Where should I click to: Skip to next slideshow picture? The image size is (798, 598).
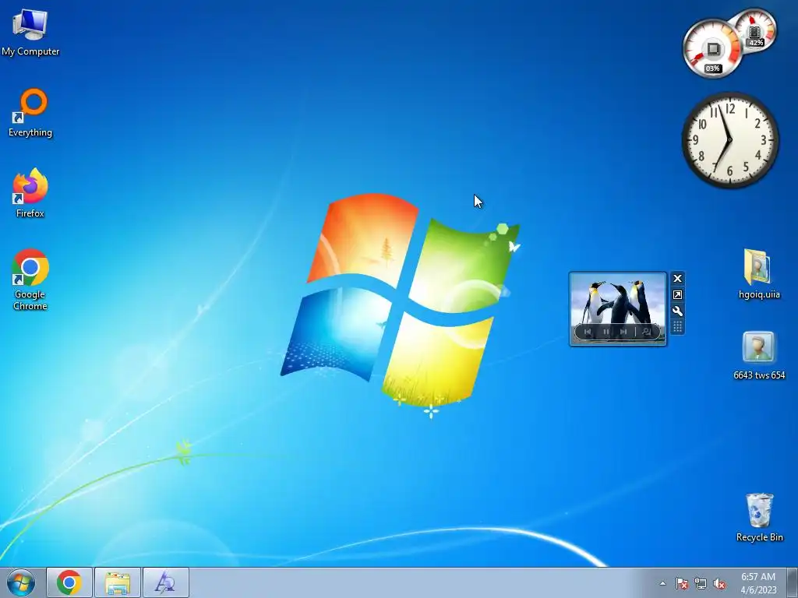[623, 332]
